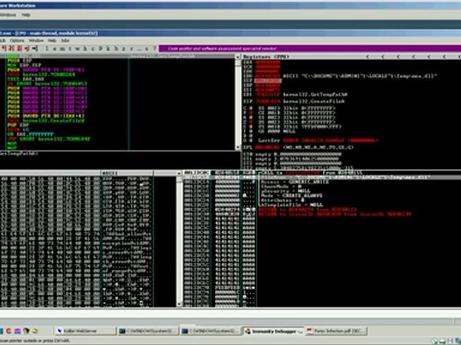
Task: Select the 'POP EBP' disassembly line
Action: [19, 125]
